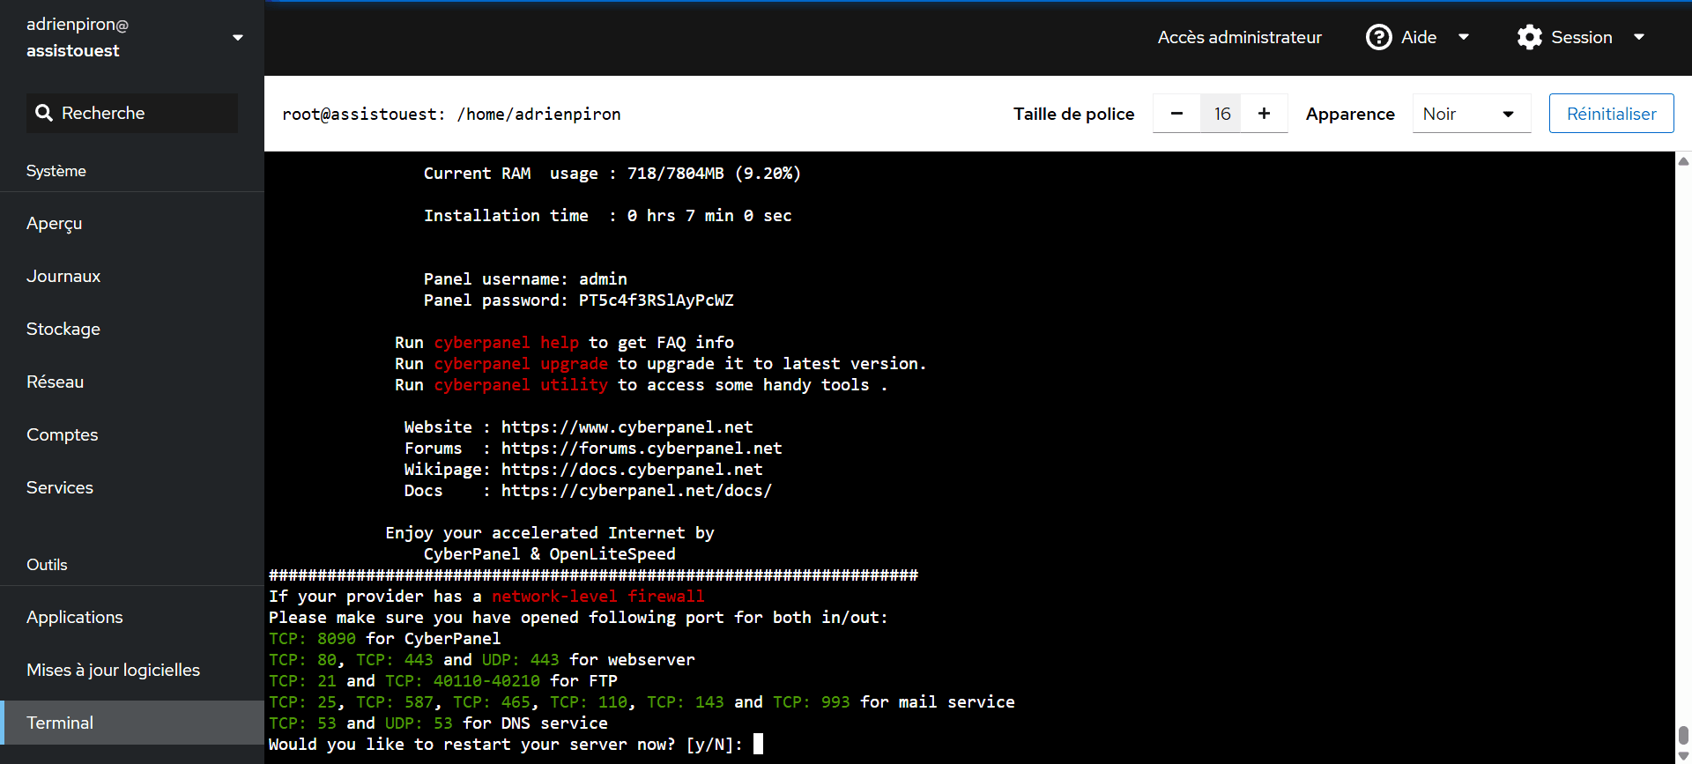Viewport: 1692px width, 764px height.
Task: Click the font size value 16
Action: pyautogui.click(x=1221, y=114)
